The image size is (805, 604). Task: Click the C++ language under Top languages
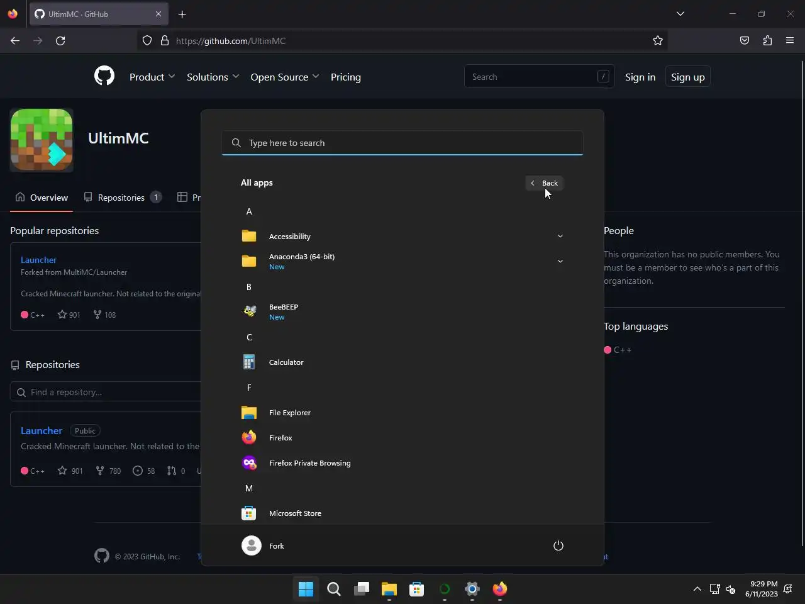(618, 350)
